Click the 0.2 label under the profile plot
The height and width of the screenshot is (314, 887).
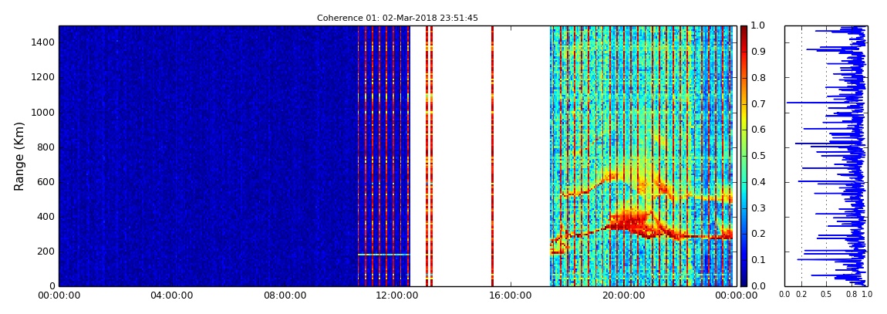tap(801, 294)
